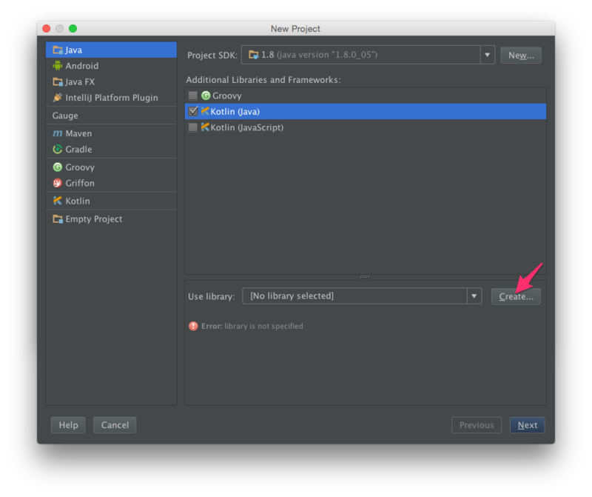Click the Java FX folder icon
This screenshot has height=497, width=592.
click(x=58, y=81)
